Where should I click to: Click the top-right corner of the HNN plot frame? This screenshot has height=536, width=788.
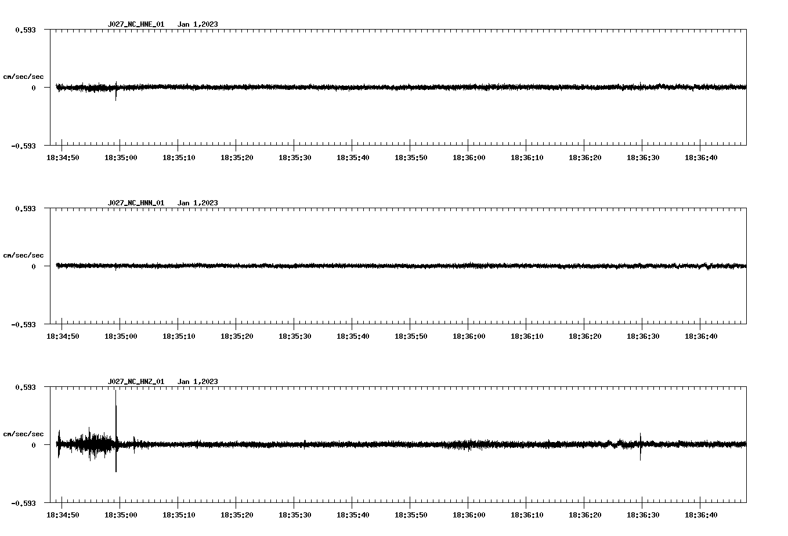(747, 207)
